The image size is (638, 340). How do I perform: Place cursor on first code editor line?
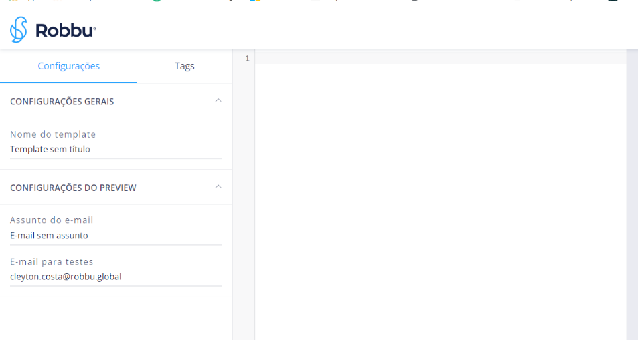click(435, 59)
